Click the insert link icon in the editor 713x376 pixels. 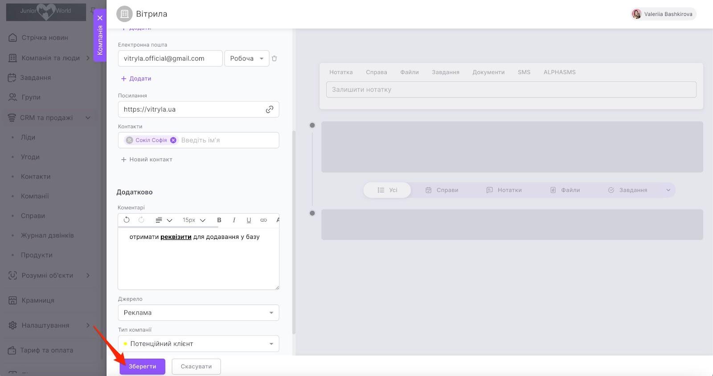point(263,220)
